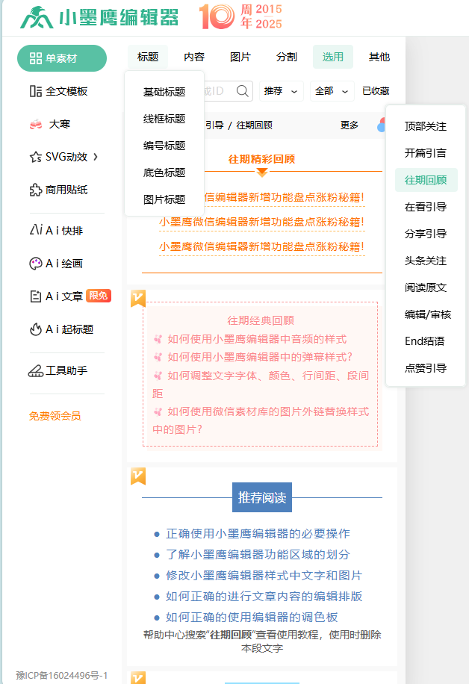The height and width of the screenshot is (684, 469).
Task: Choose End结语 in the right menu
Action: (425, 341)
